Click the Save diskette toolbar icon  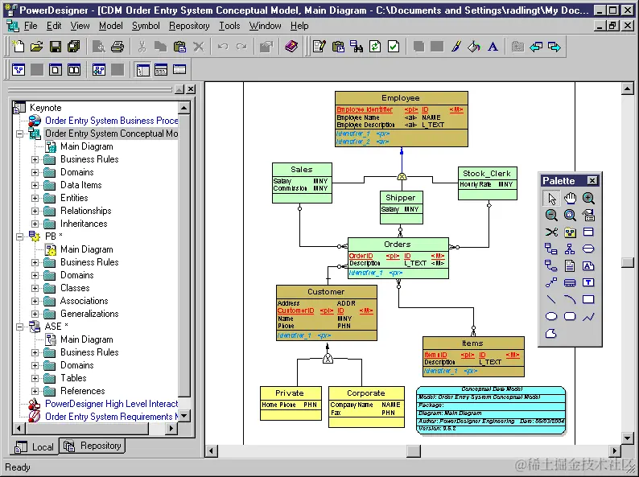pyautogui.click(x=56, y=47)
